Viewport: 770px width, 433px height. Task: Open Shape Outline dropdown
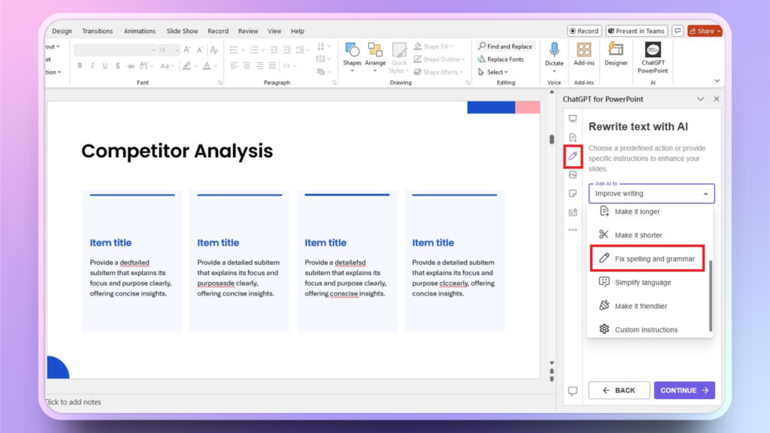[x=439, y=59]
